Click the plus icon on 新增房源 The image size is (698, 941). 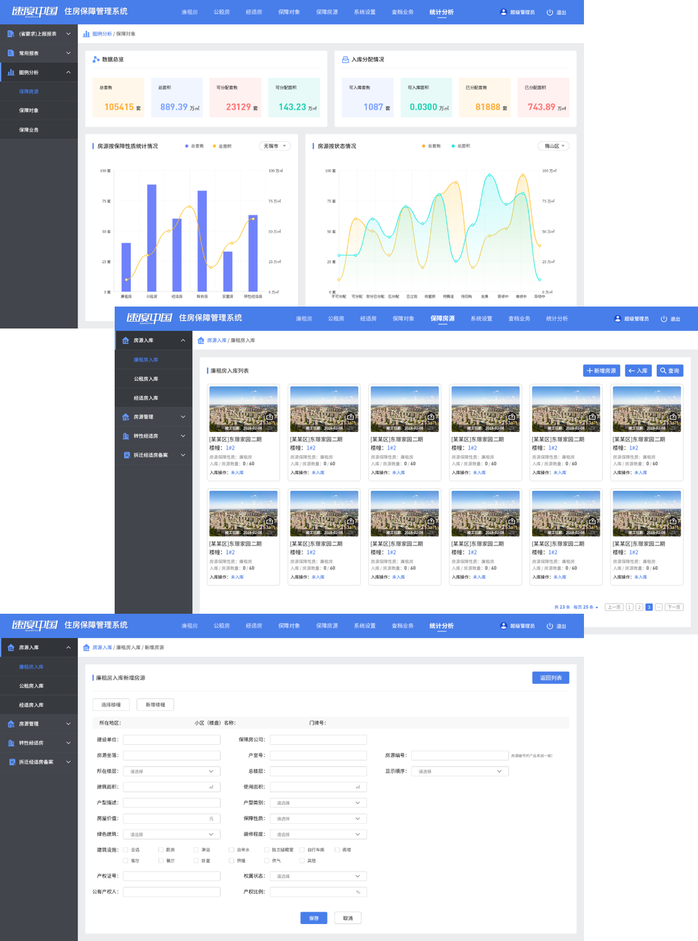click(590, 371)
